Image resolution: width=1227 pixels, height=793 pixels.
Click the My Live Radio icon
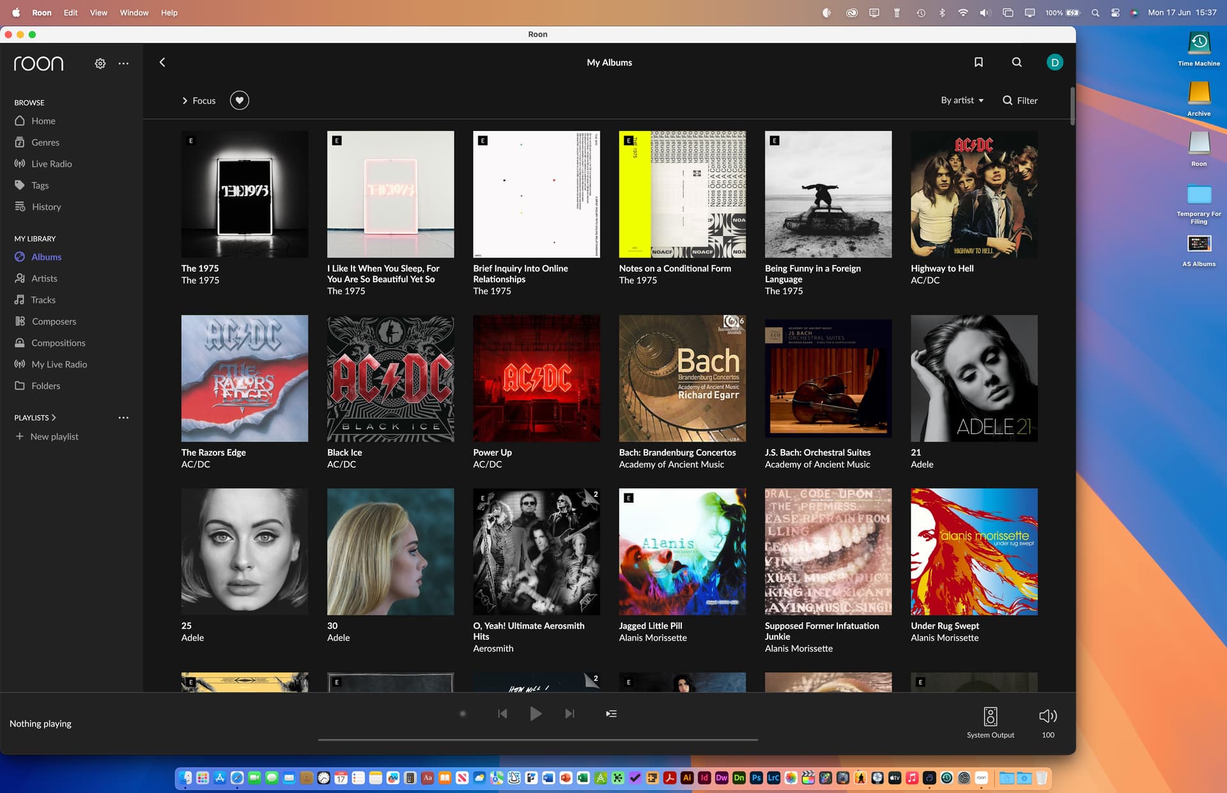[20, 364]
